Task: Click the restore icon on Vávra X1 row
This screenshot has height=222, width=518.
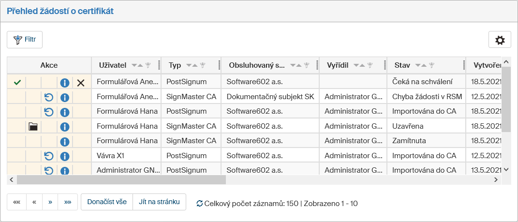Action: coord(49,156)
